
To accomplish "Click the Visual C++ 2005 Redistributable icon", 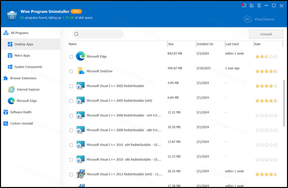I will (x=80, y=86).
